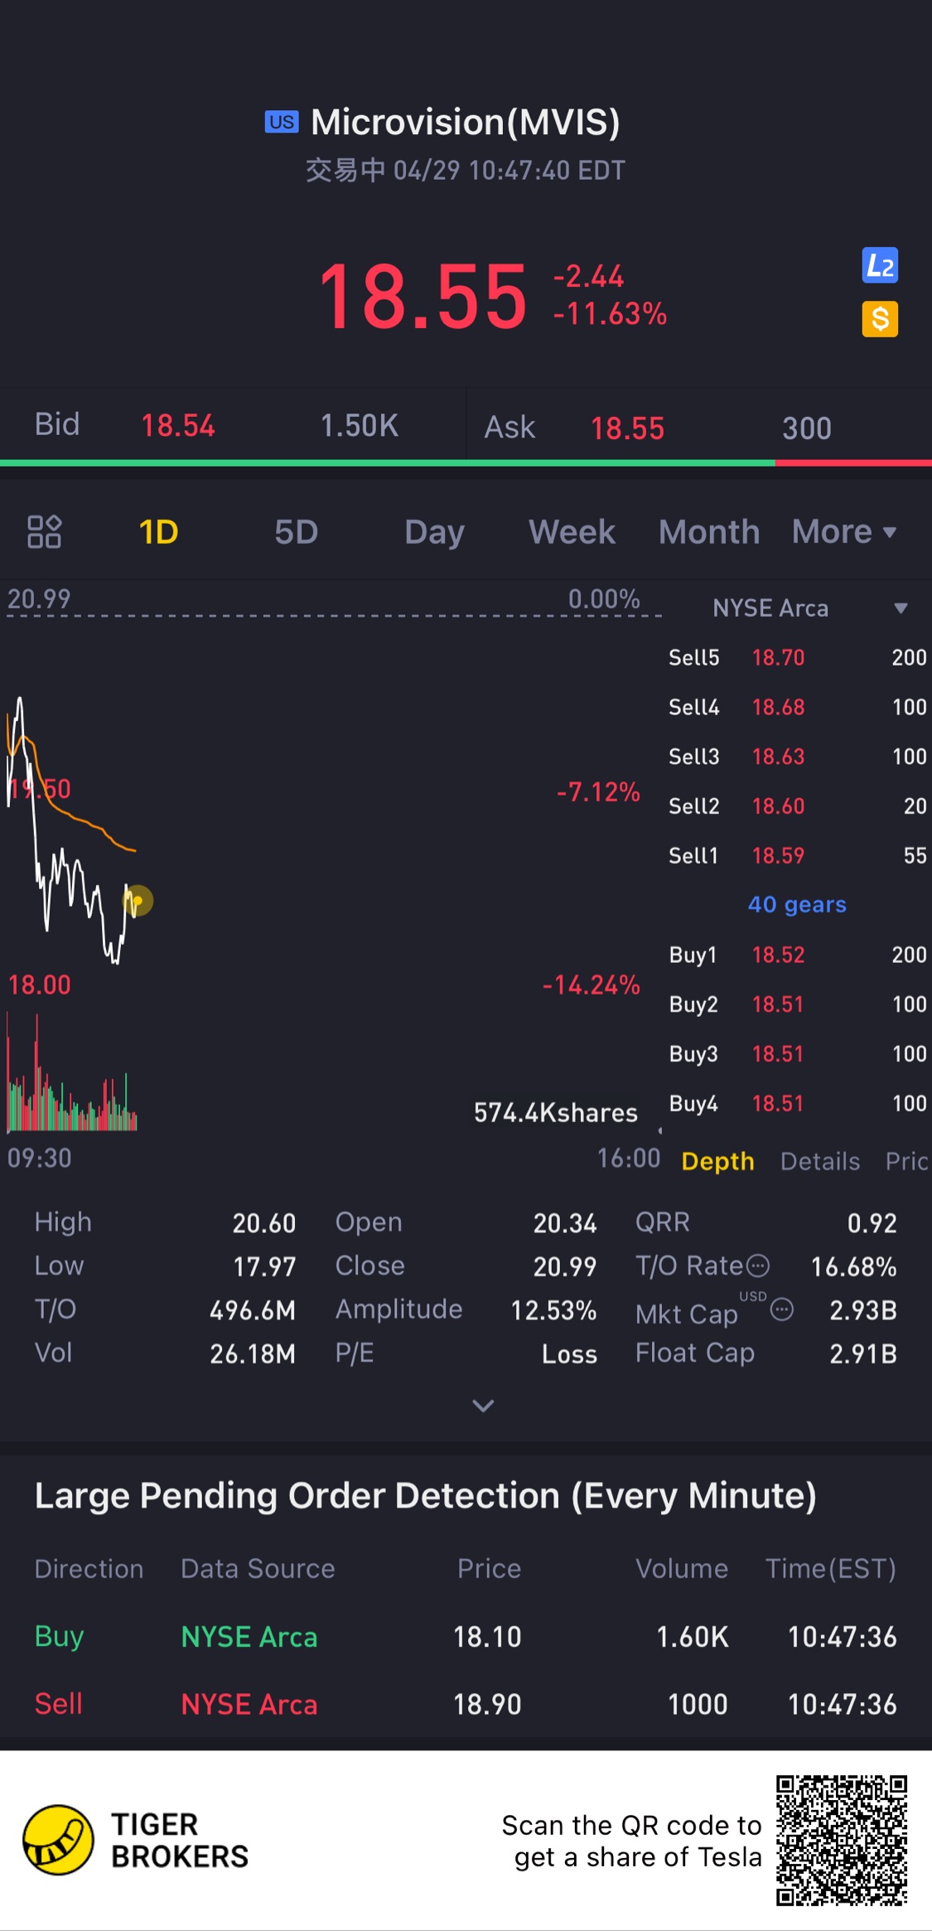This screenshot has height=1931, width=932.
Task: Tap the Tesla share QR code
Action: (x=842, y=1841)
